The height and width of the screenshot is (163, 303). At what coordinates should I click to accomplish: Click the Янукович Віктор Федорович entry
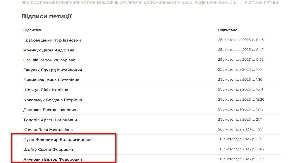pyautogui.click(x=53, y=159)
